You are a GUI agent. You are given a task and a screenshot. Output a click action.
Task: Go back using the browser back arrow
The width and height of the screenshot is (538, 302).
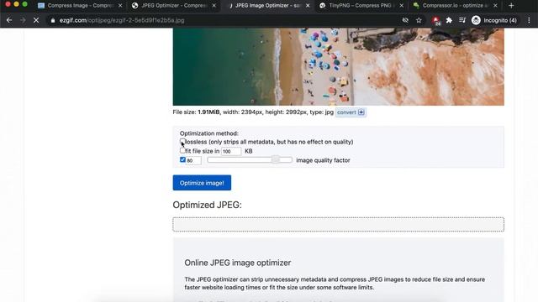pyautogui.click(x=9, y=20)
